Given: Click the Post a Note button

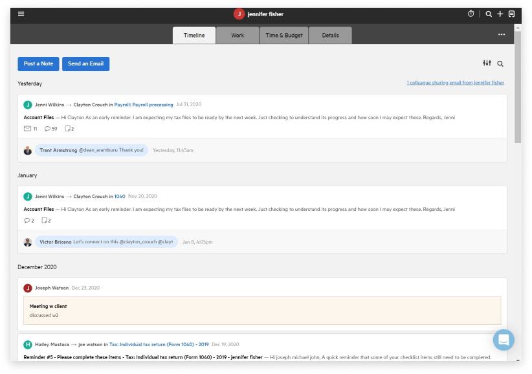Looking at the screenshot, I should click(x=38, y=63).
